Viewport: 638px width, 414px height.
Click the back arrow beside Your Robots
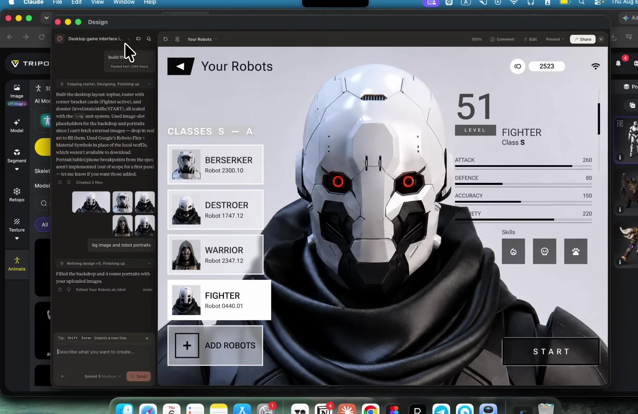pyautogui.click(x=180, y=66)
